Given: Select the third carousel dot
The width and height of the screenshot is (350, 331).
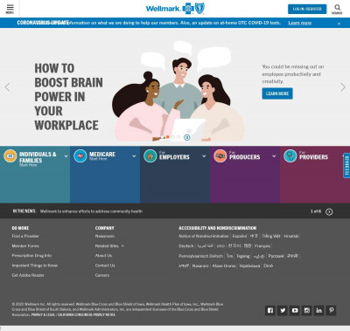Looking at the screenshot, I should click(173, 137).
